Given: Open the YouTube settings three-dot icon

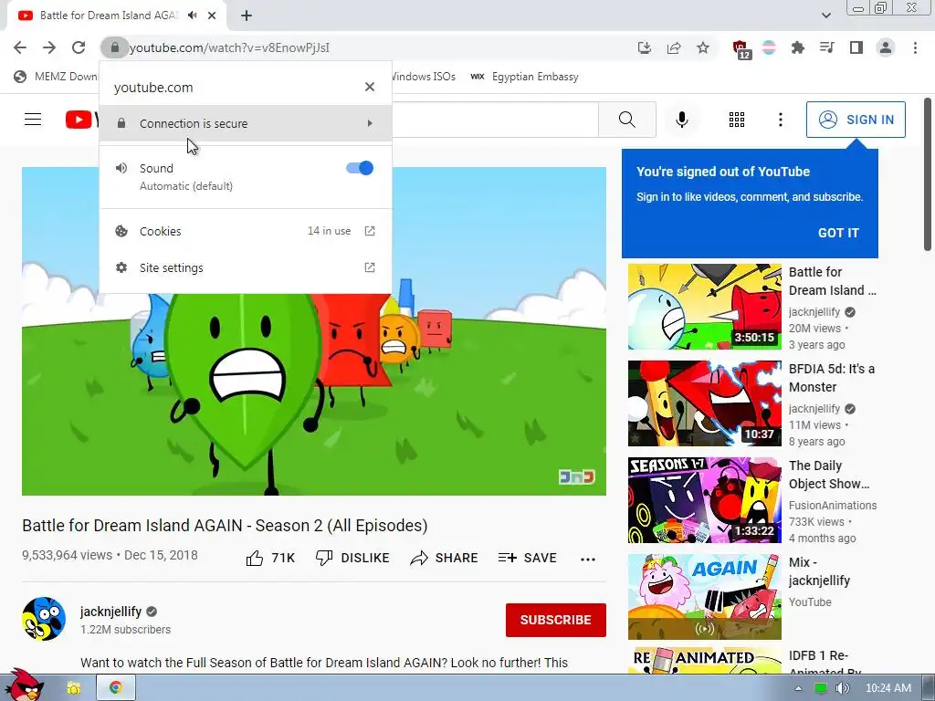Looking at the screenshot, I should click(x=780, y=120).
